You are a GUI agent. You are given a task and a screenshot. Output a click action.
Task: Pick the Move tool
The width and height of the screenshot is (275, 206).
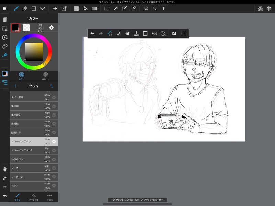[55, 8]
